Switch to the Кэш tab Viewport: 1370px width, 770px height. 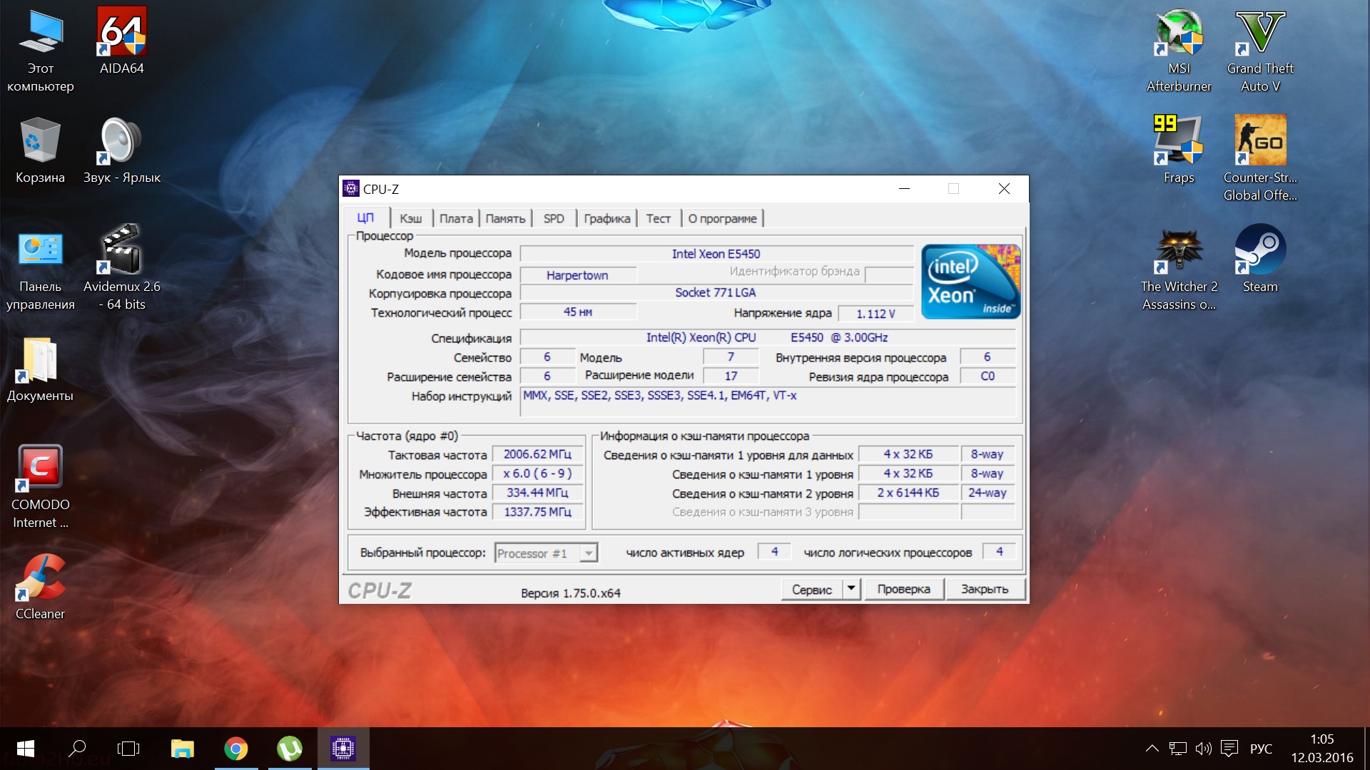click(410, 219)
